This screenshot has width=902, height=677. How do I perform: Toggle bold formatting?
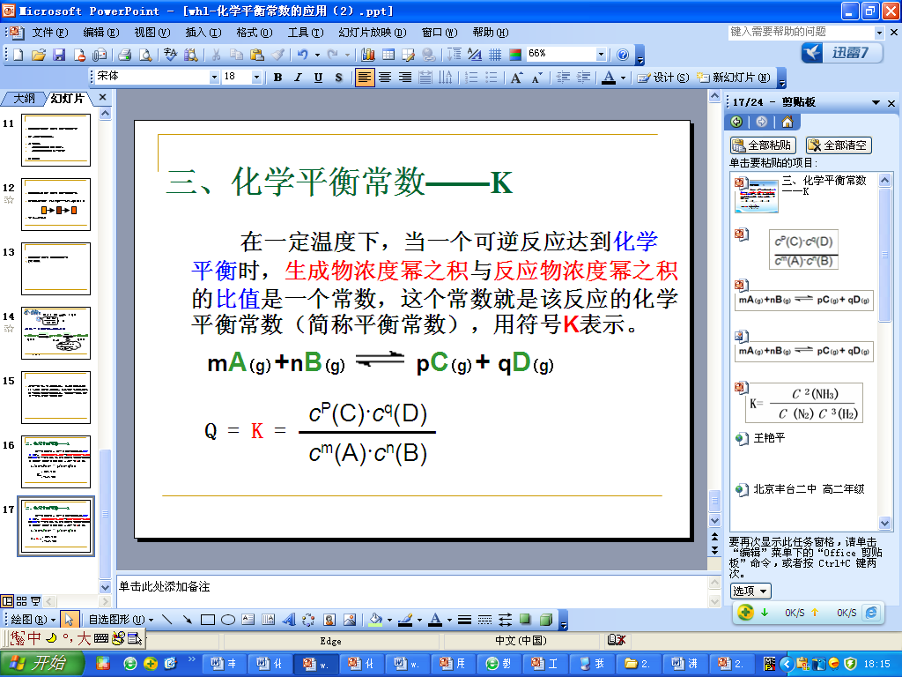click(277, 77)
